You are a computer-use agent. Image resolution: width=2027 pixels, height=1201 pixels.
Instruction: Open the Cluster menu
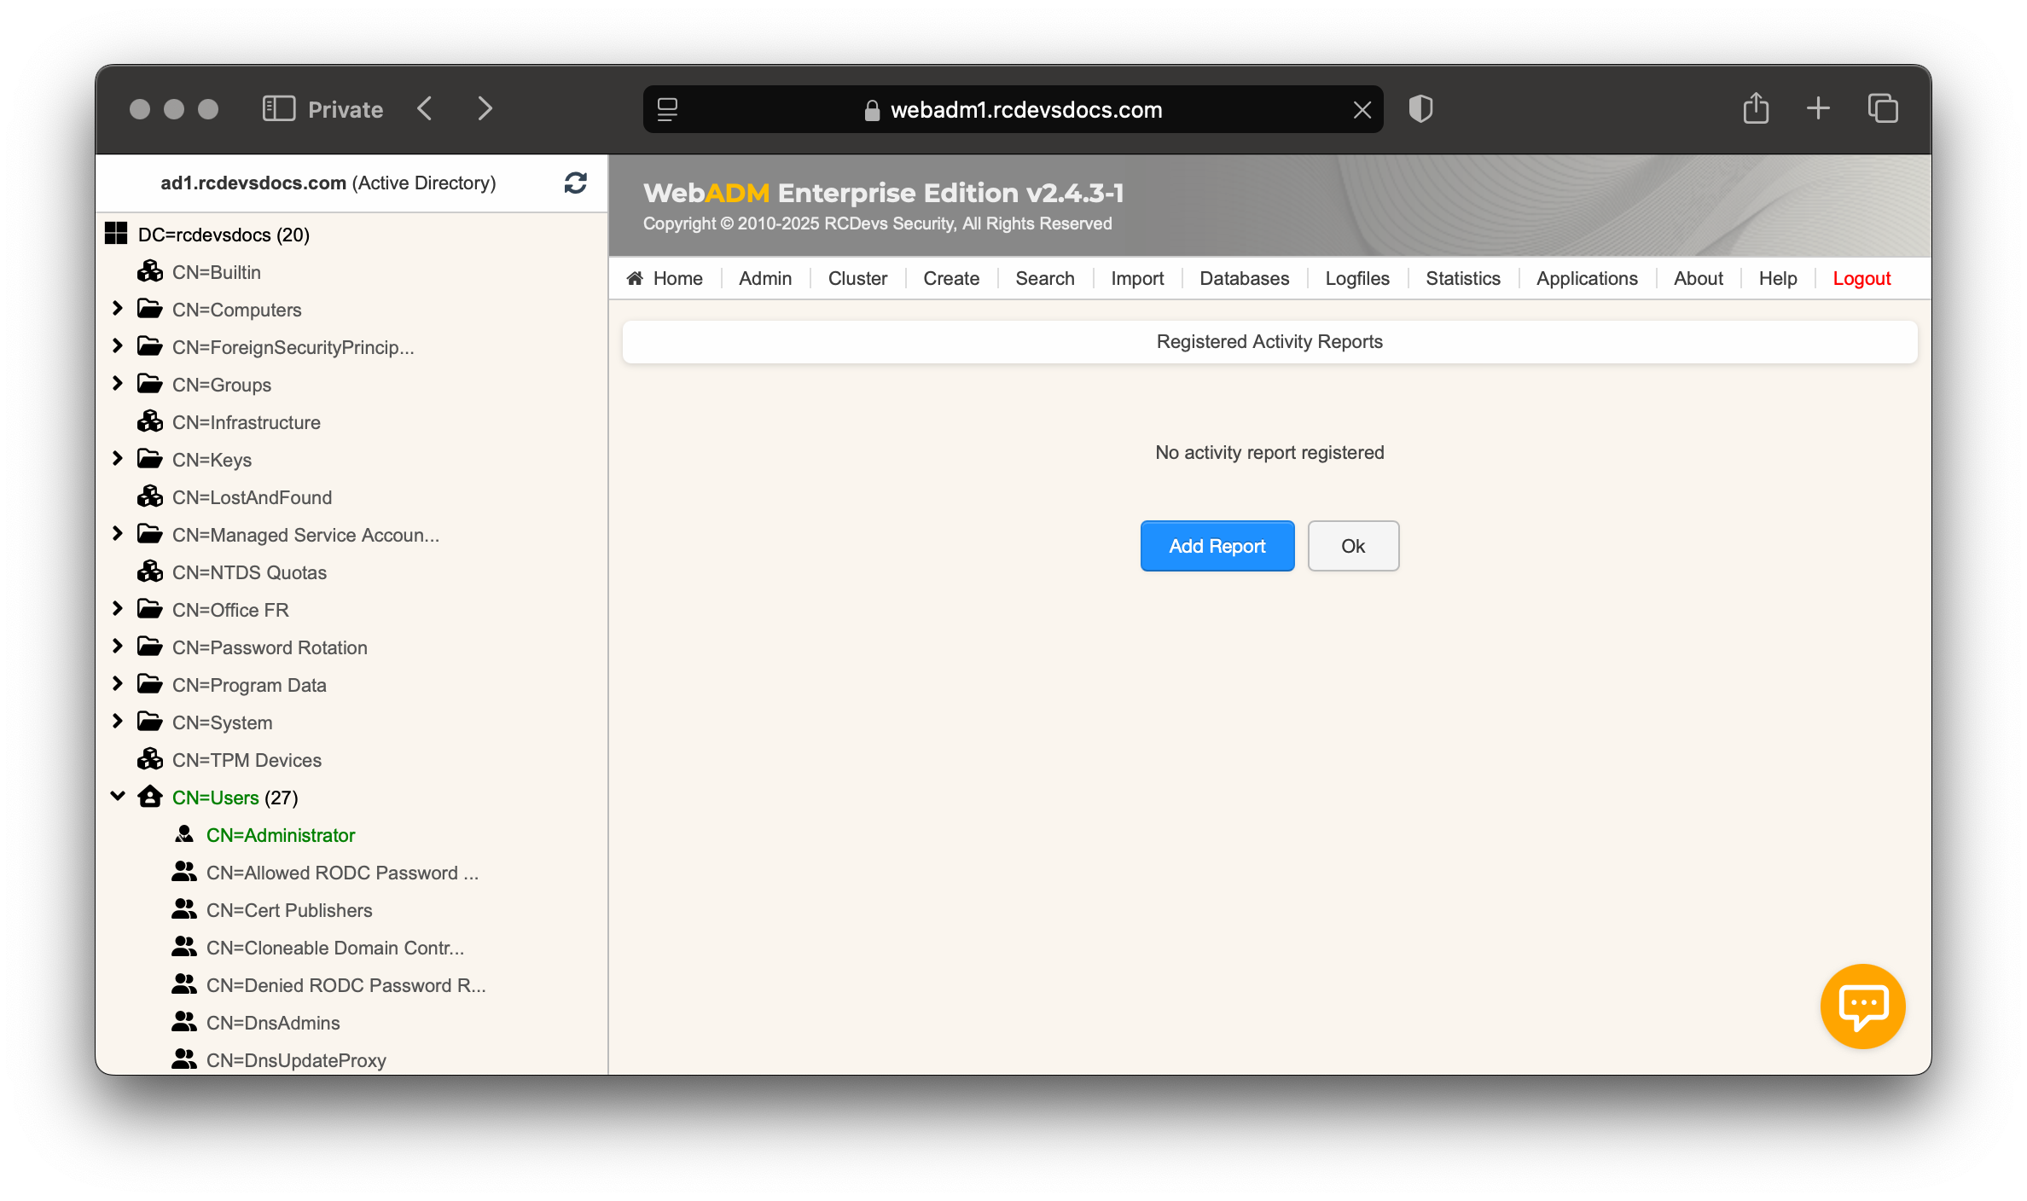pyautogui.click(x=857, y=278)
